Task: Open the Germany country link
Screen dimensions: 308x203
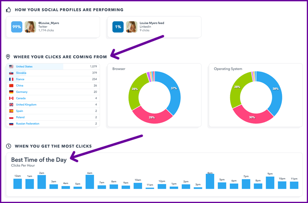Action: click(x=22, y=92)
